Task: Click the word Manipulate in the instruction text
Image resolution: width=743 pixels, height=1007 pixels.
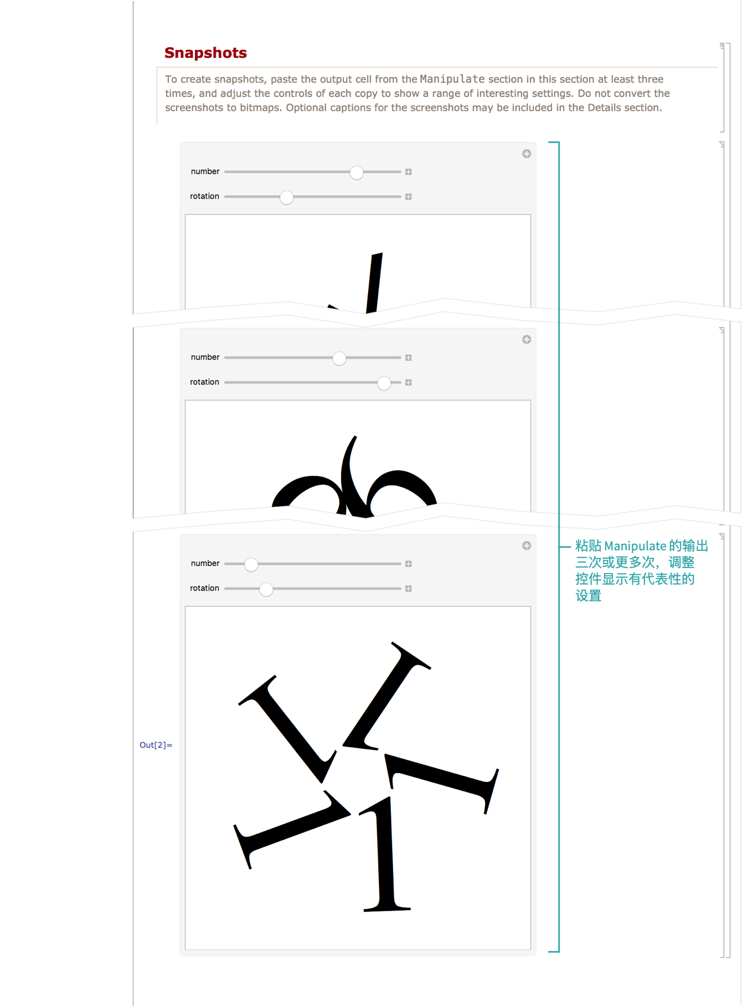Action: pyautogui.click(x=452, y=79)
